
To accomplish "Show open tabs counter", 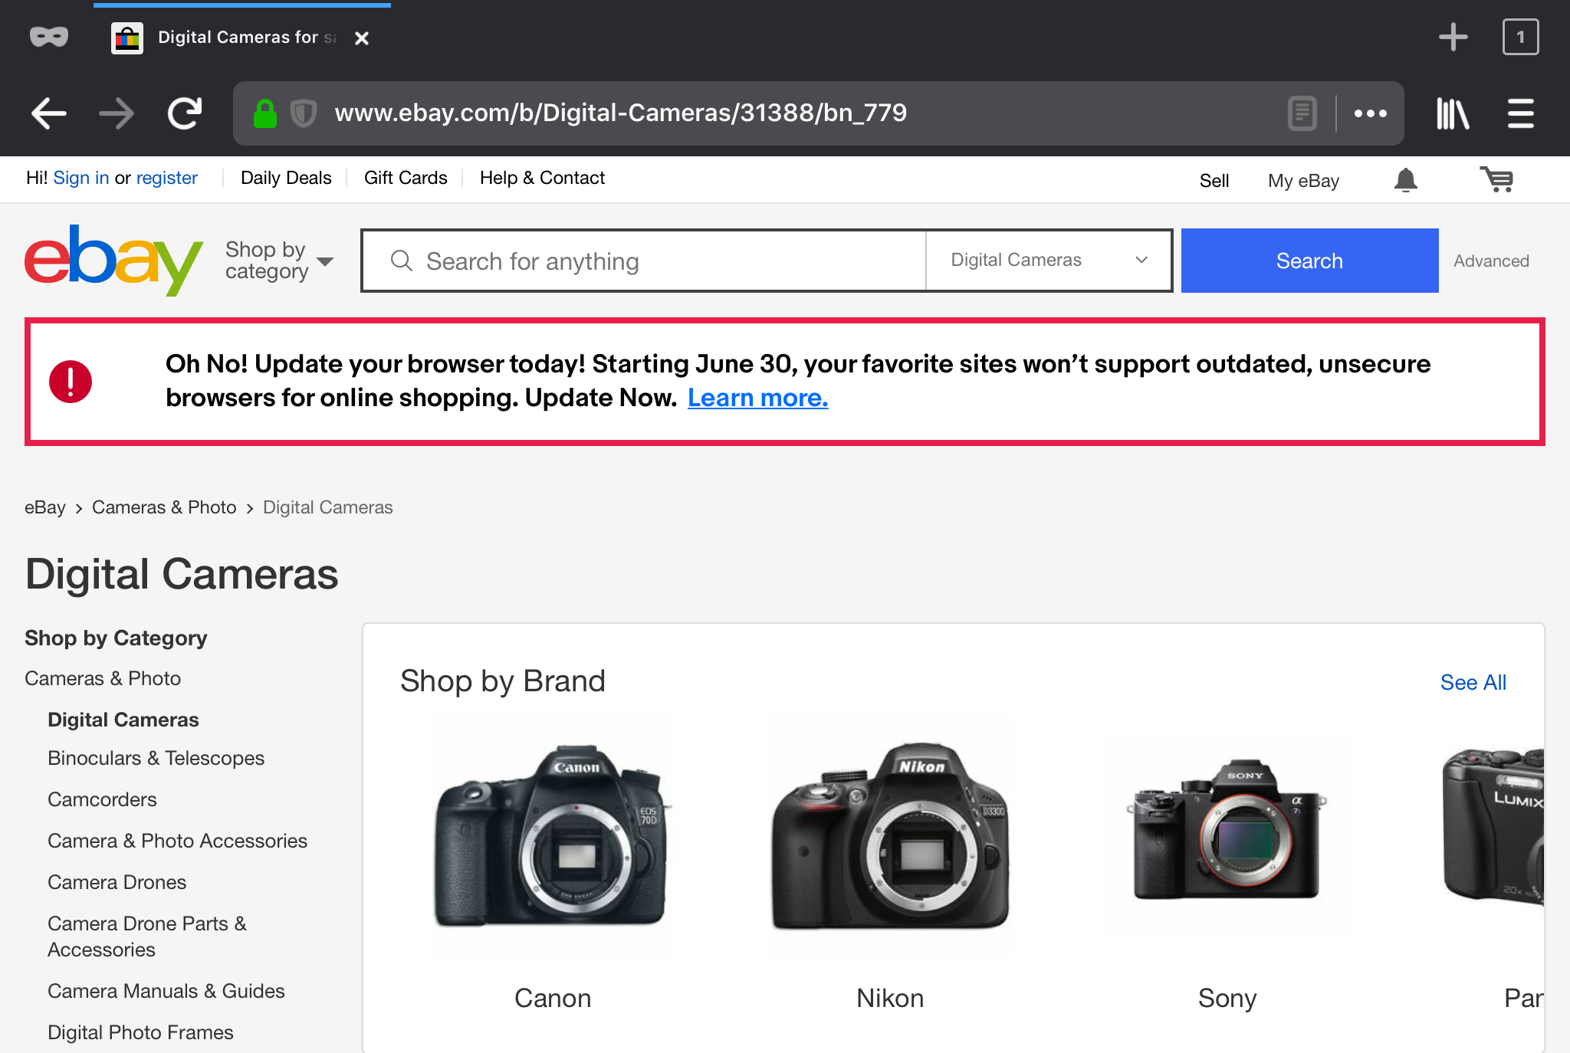I will pos(1520,37).
